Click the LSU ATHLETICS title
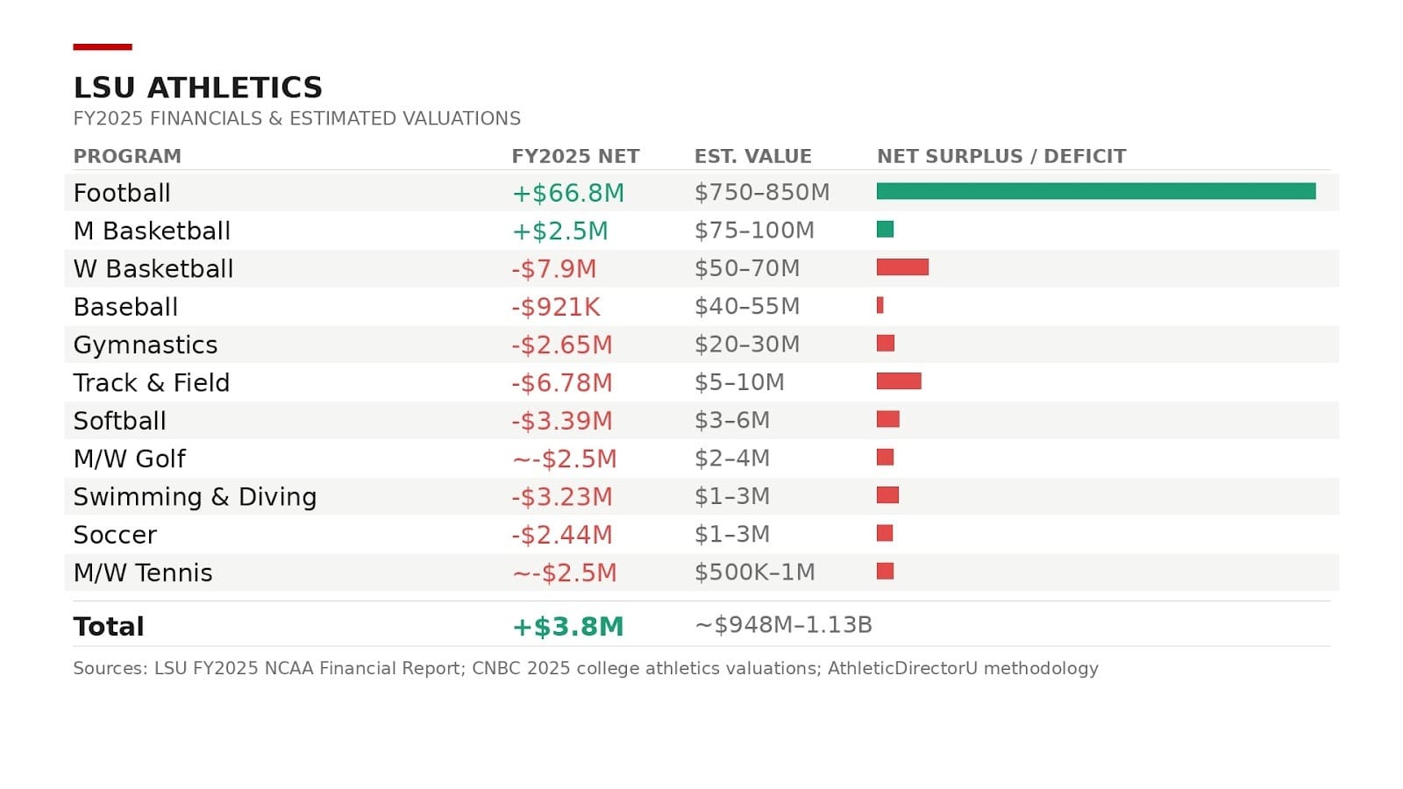Screen dimensions: 1403x789 click(198, 88)
